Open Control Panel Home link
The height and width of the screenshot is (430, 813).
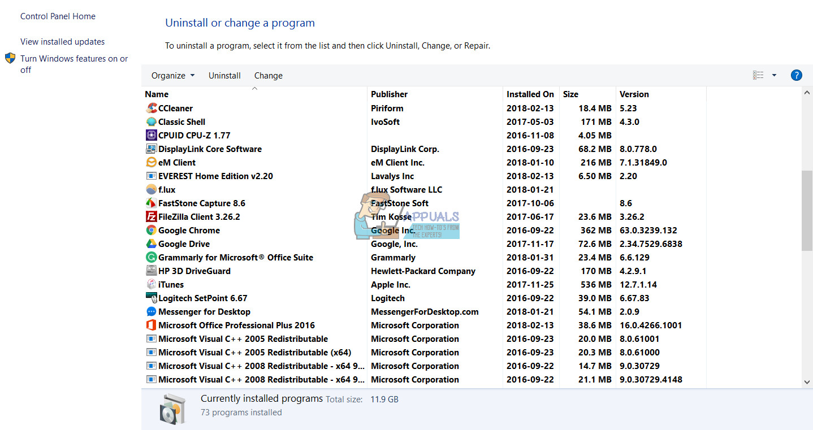pyautogui.click(x=58, y=16)
